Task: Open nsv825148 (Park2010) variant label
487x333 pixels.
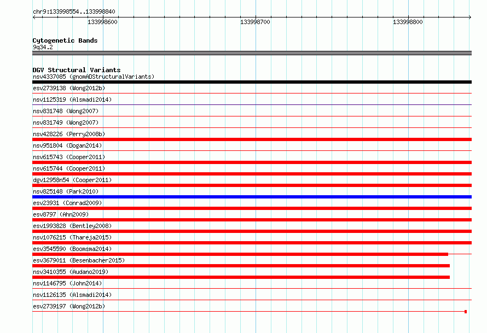Action: (66, 191)
